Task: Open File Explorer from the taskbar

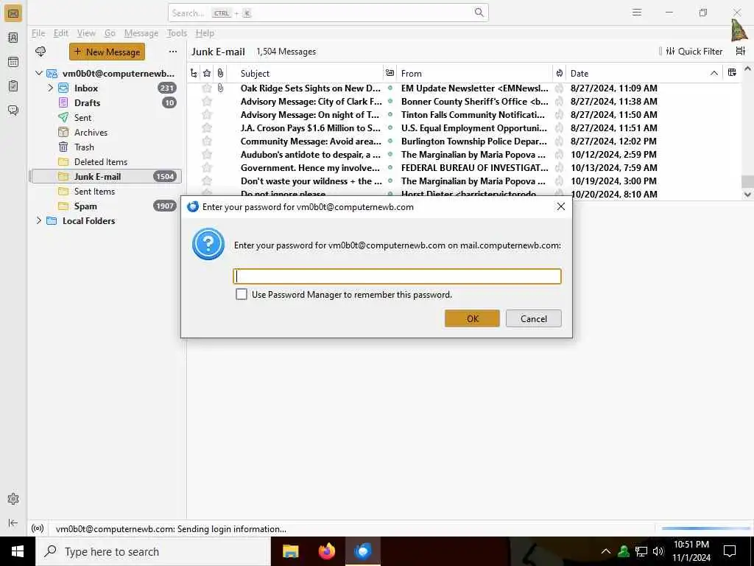Action: click(290, 551)
